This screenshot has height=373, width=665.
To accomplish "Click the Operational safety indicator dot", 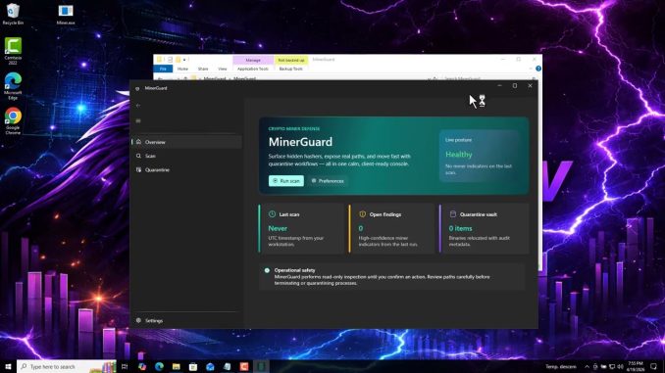I will coord(267,270).
